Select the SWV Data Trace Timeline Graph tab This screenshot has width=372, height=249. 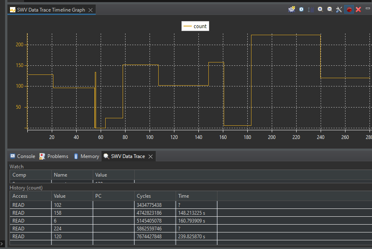point(51,10)
